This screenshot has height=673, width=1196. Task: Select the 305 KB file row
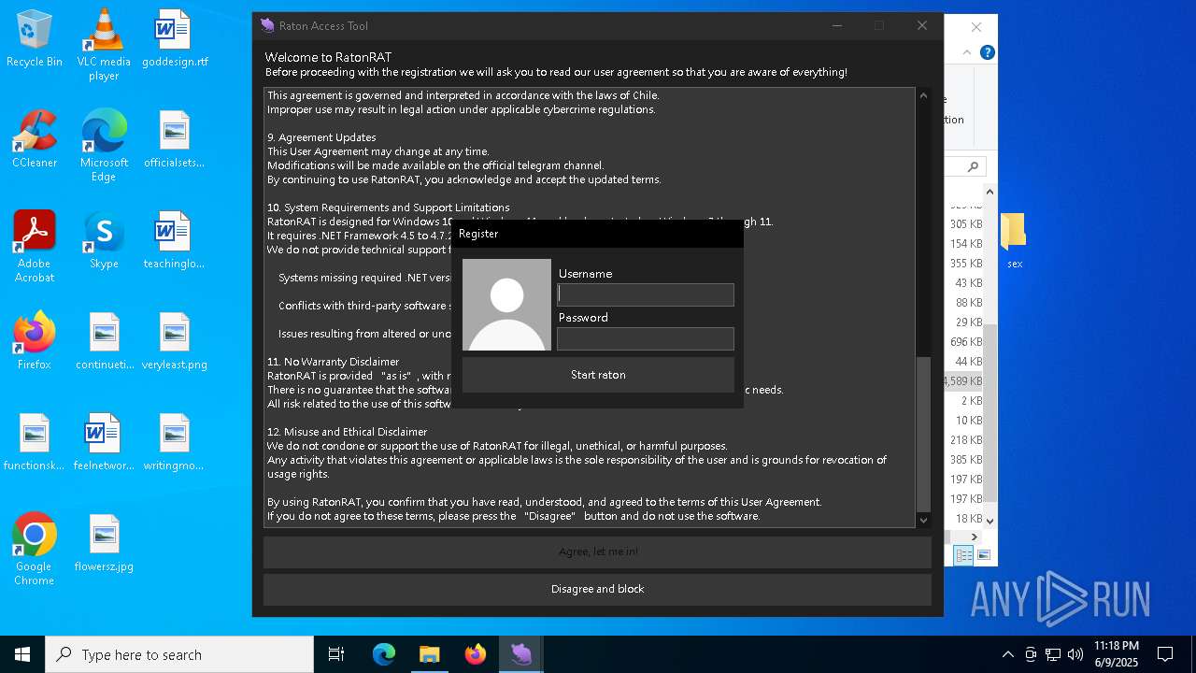click(x=965, y=224)
